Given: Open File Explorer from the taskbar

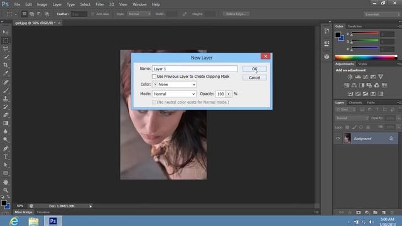Looking at the screenshot, I should [x=33, y=221].
